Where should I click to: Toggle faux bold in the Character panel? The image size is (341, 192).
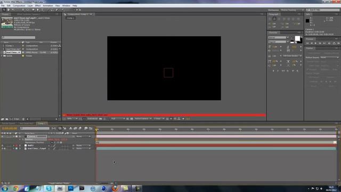click(273, 71)
